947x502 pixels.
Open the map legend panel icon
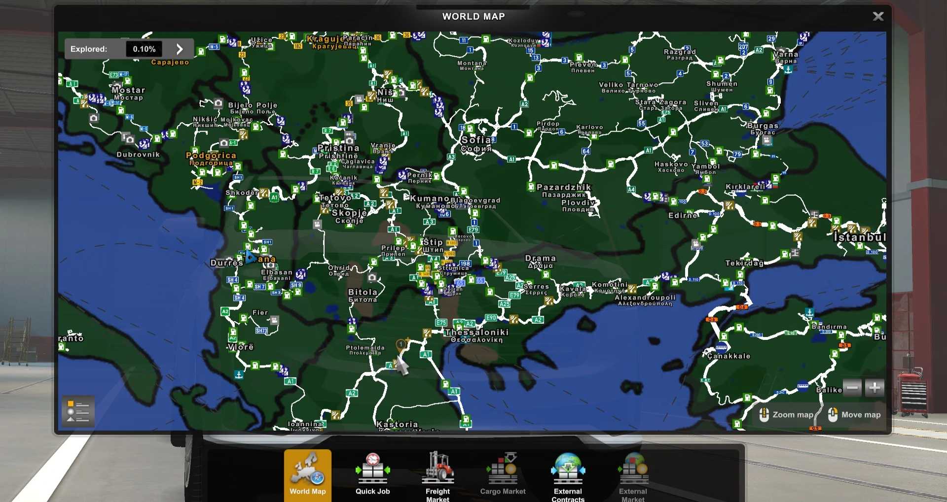coord(78,411)
